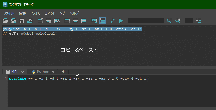Open the コマンド menu
The width and height of the screenshot is (216, 110).
pyautogui.click(x=50, y=13)
